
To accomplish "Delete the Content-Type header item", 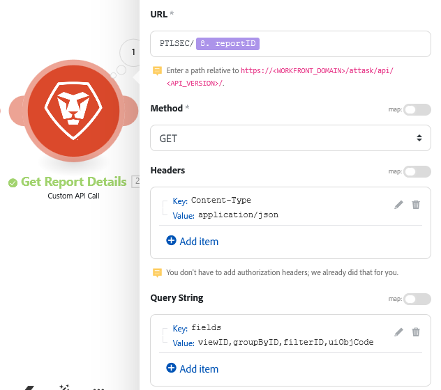I will click(x=416, y=205).
